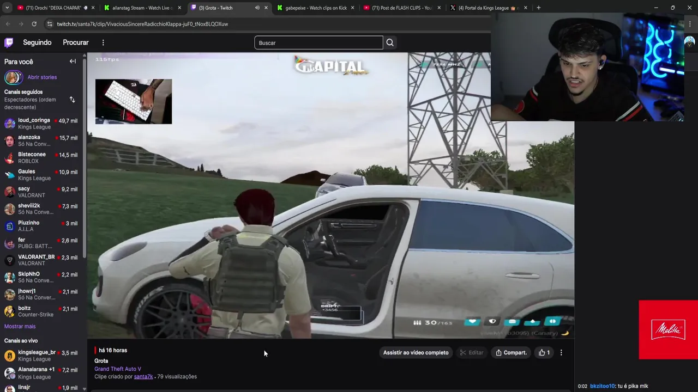The width and height of the screenshot is (698, 392).
Task: Click the linsjr live channel row
Action: [42, 387]
